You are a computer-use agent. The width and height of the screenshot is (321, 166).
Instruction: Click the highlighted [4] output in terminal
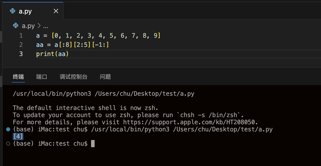[18, 136]
